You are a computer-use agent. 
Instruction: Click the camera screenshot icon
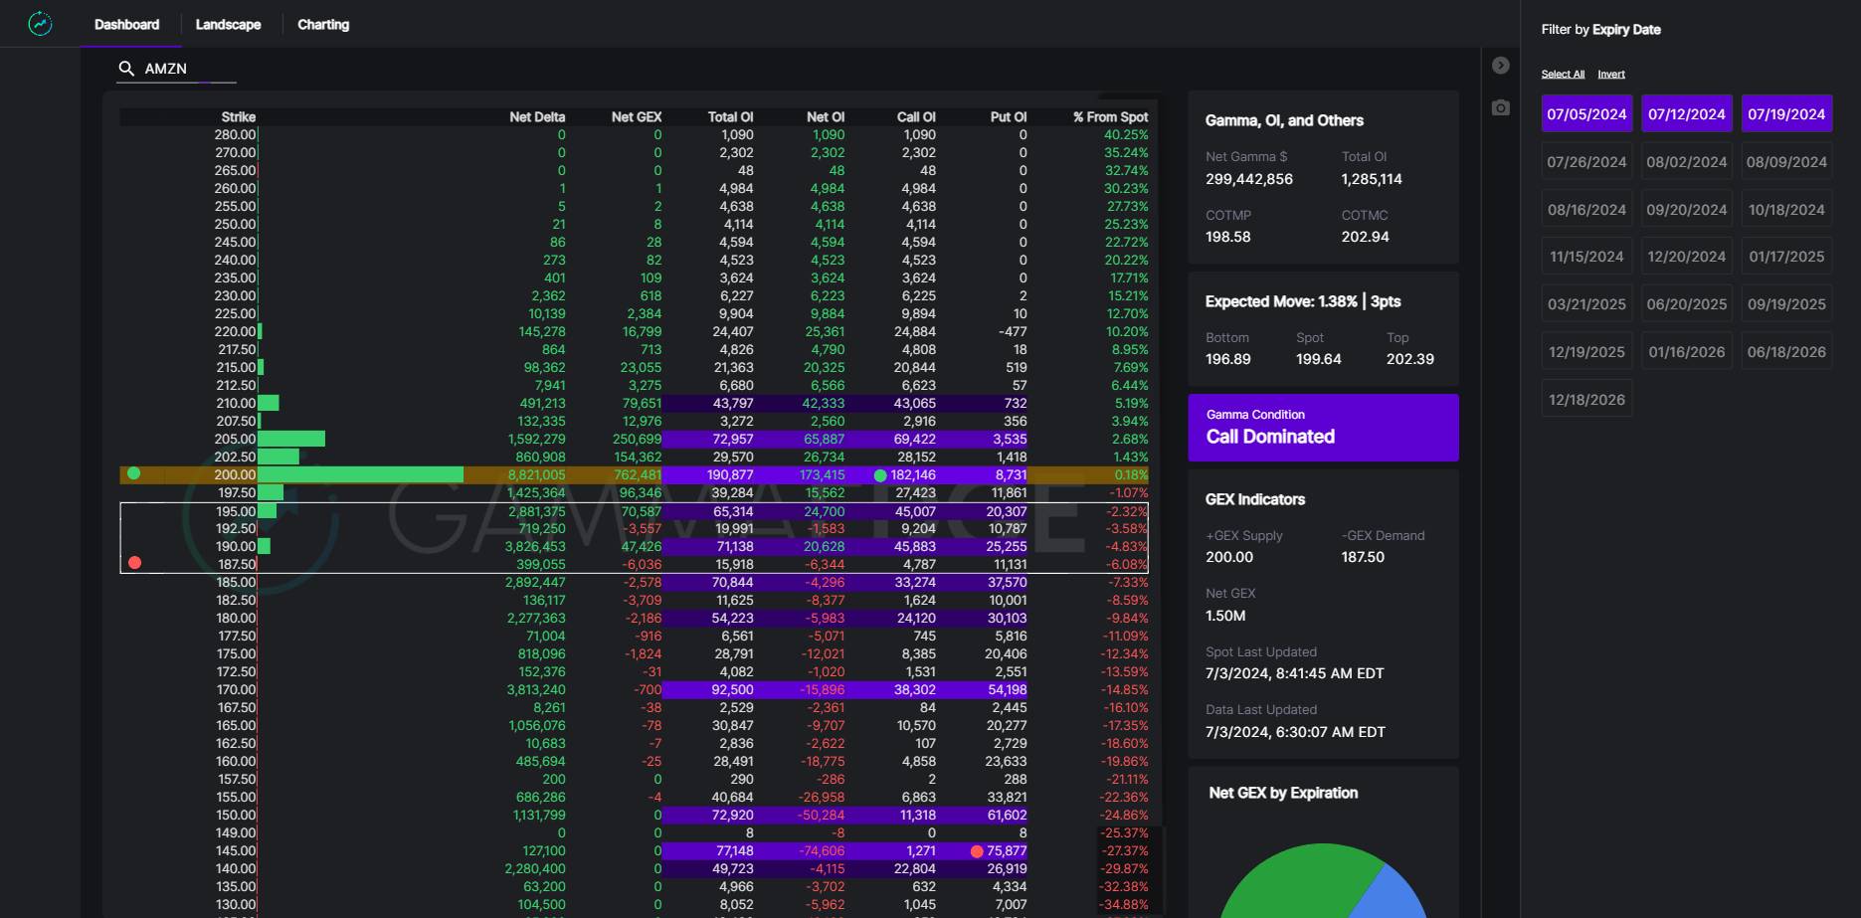click(x=1501, y=107)
